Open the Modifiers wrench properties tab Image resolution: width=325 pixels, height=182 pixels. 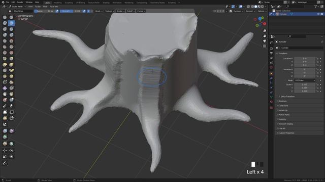(271, 78)
